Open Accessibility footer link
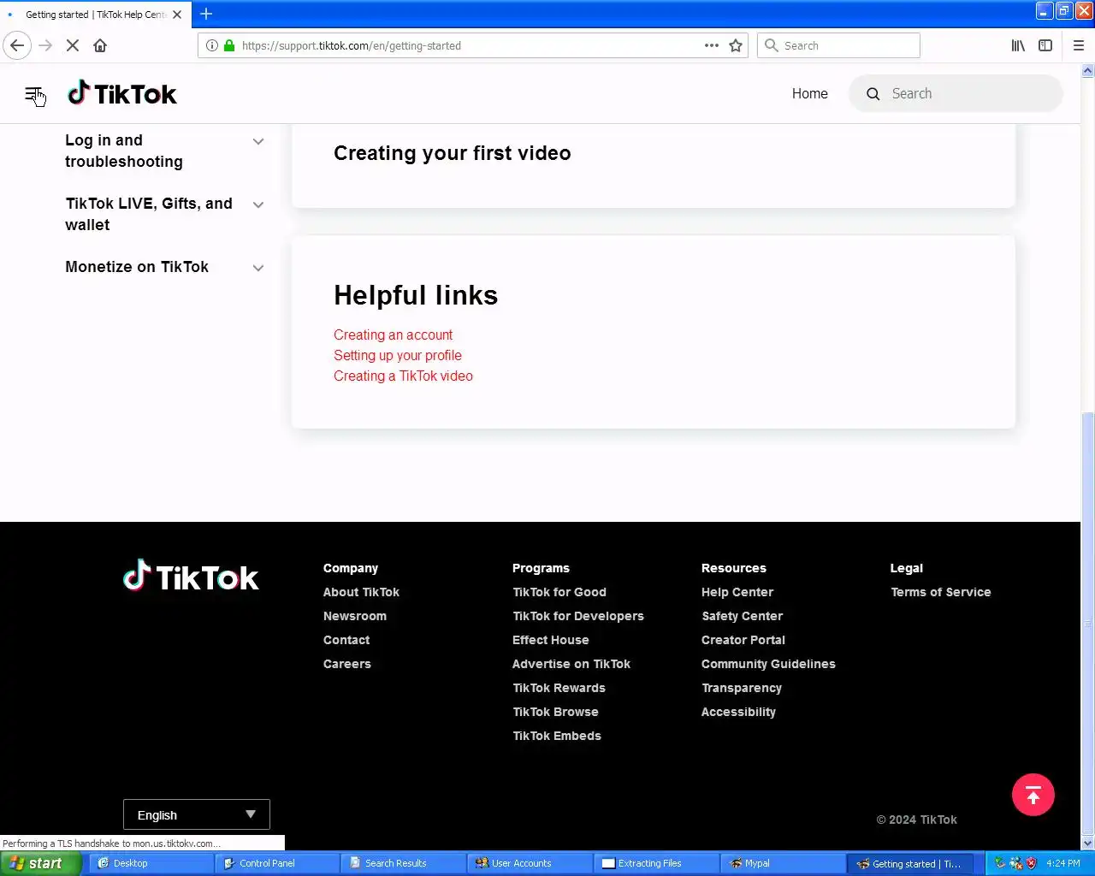 point(739,712)
